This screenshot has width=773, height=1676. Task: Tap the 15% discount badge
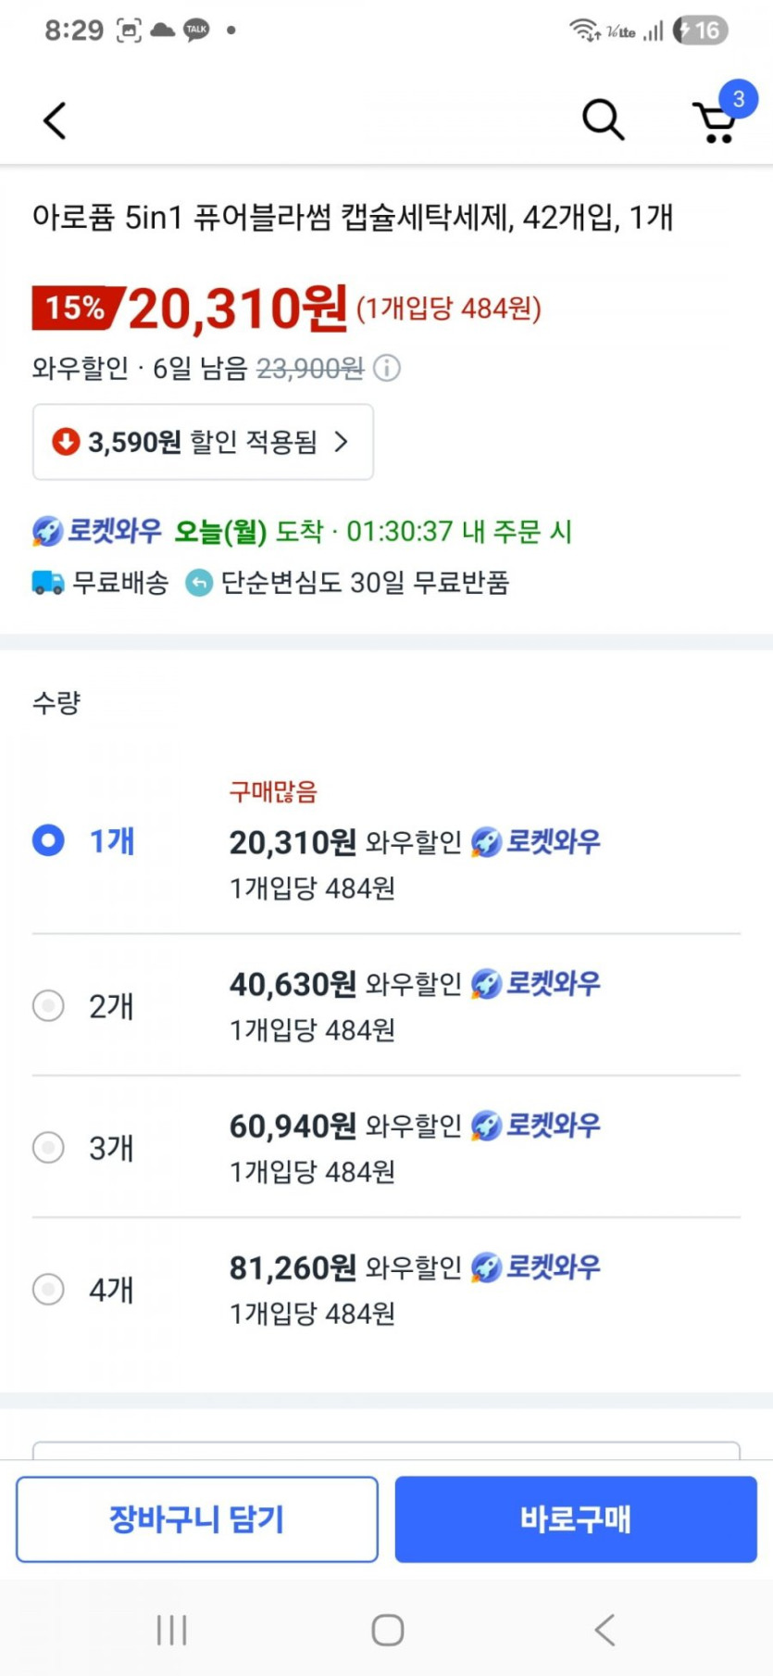point(76,308)
